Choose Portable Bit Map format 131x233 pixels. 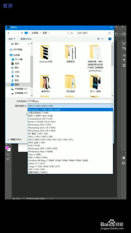click(70, 160)
